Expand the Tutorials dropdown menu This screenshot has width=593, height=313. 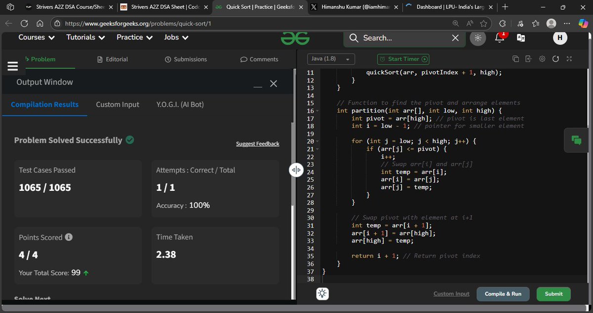click(x=85, y=37)
